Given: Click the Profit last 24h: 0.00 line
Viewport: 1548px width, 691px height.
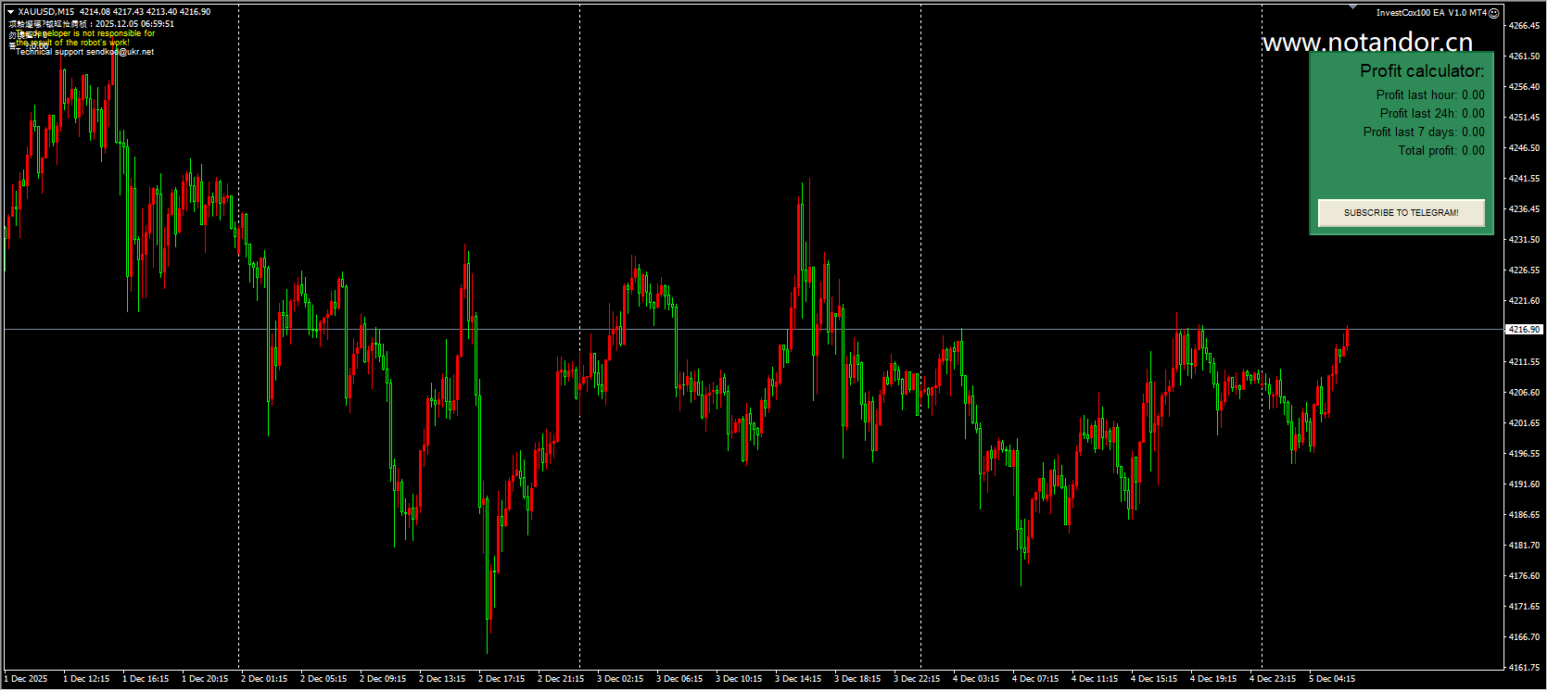Looking at the screenshot, I should pos(1432,114).
